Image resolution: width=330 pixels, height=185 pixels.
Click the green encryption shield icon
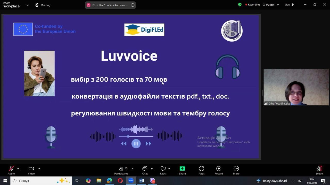(x=240, y=5)
